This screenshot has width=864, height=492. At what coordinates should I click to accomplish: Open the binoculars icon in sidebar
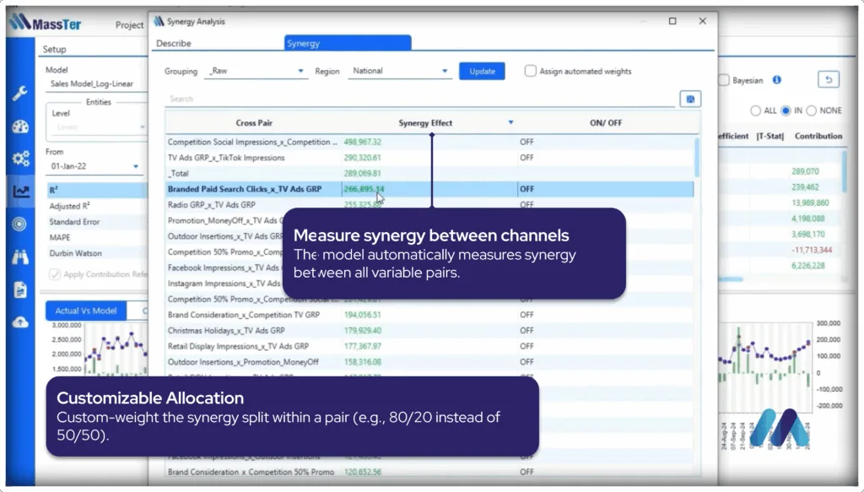[x=20, y=257]
